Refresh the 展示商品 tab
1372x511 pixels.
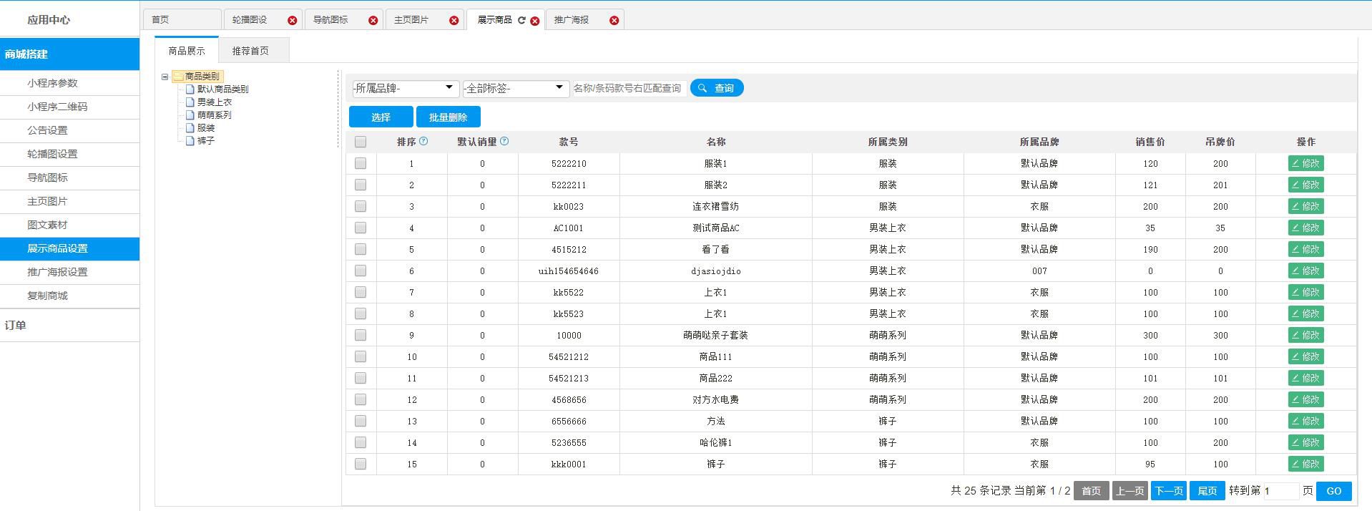pyautogui.click(x=521, y=20)
